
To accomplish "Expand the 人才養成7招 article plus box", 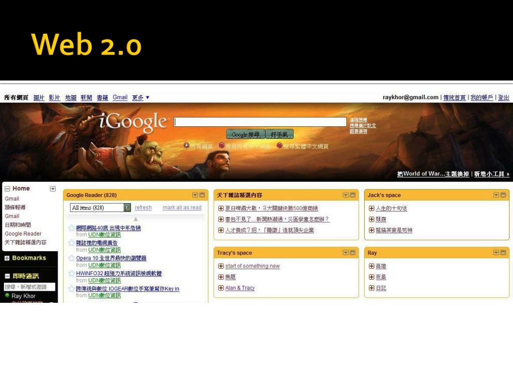I will pyautogui.click(x=221, y=230).
